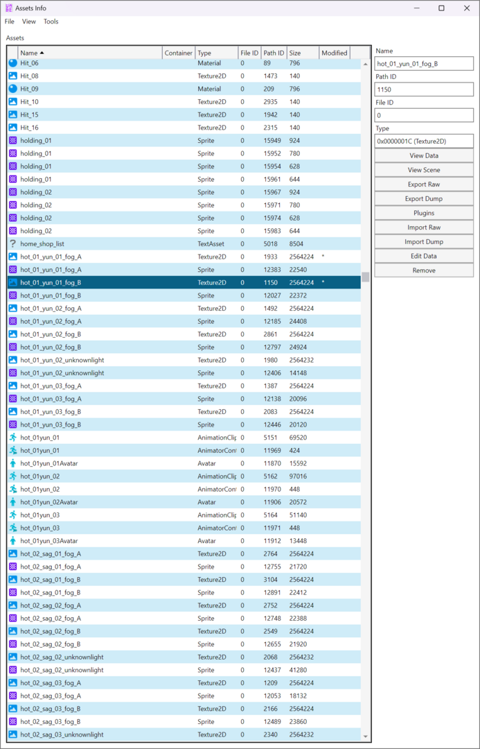Image resolution: width=480 pixels, height=749 pixels.
Task: Click the sprite icon of holding_02 with Path ID 15983
Action: tap(13, 231)
